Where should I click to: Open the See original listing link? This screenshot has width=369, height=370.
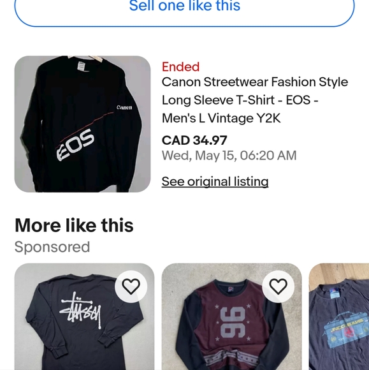tap(215, 181)
